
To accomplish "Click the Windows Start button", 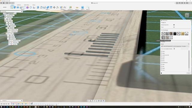I will (1, 107).
